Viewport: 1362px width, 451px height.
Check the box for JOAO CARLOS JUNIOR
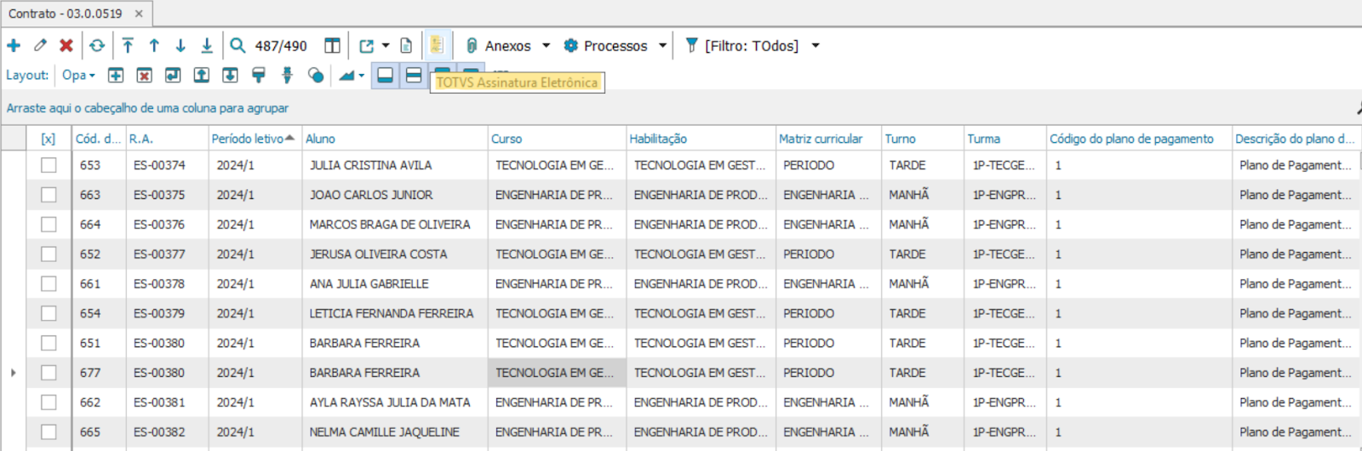49,195
